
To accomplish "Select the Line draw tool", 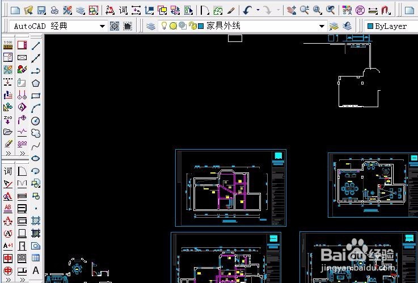I will coord(36,45).
